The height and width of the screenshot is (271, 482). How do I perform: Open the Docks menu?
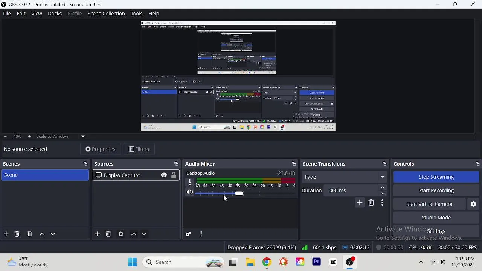pyautogui.click(x=55, y=14)
